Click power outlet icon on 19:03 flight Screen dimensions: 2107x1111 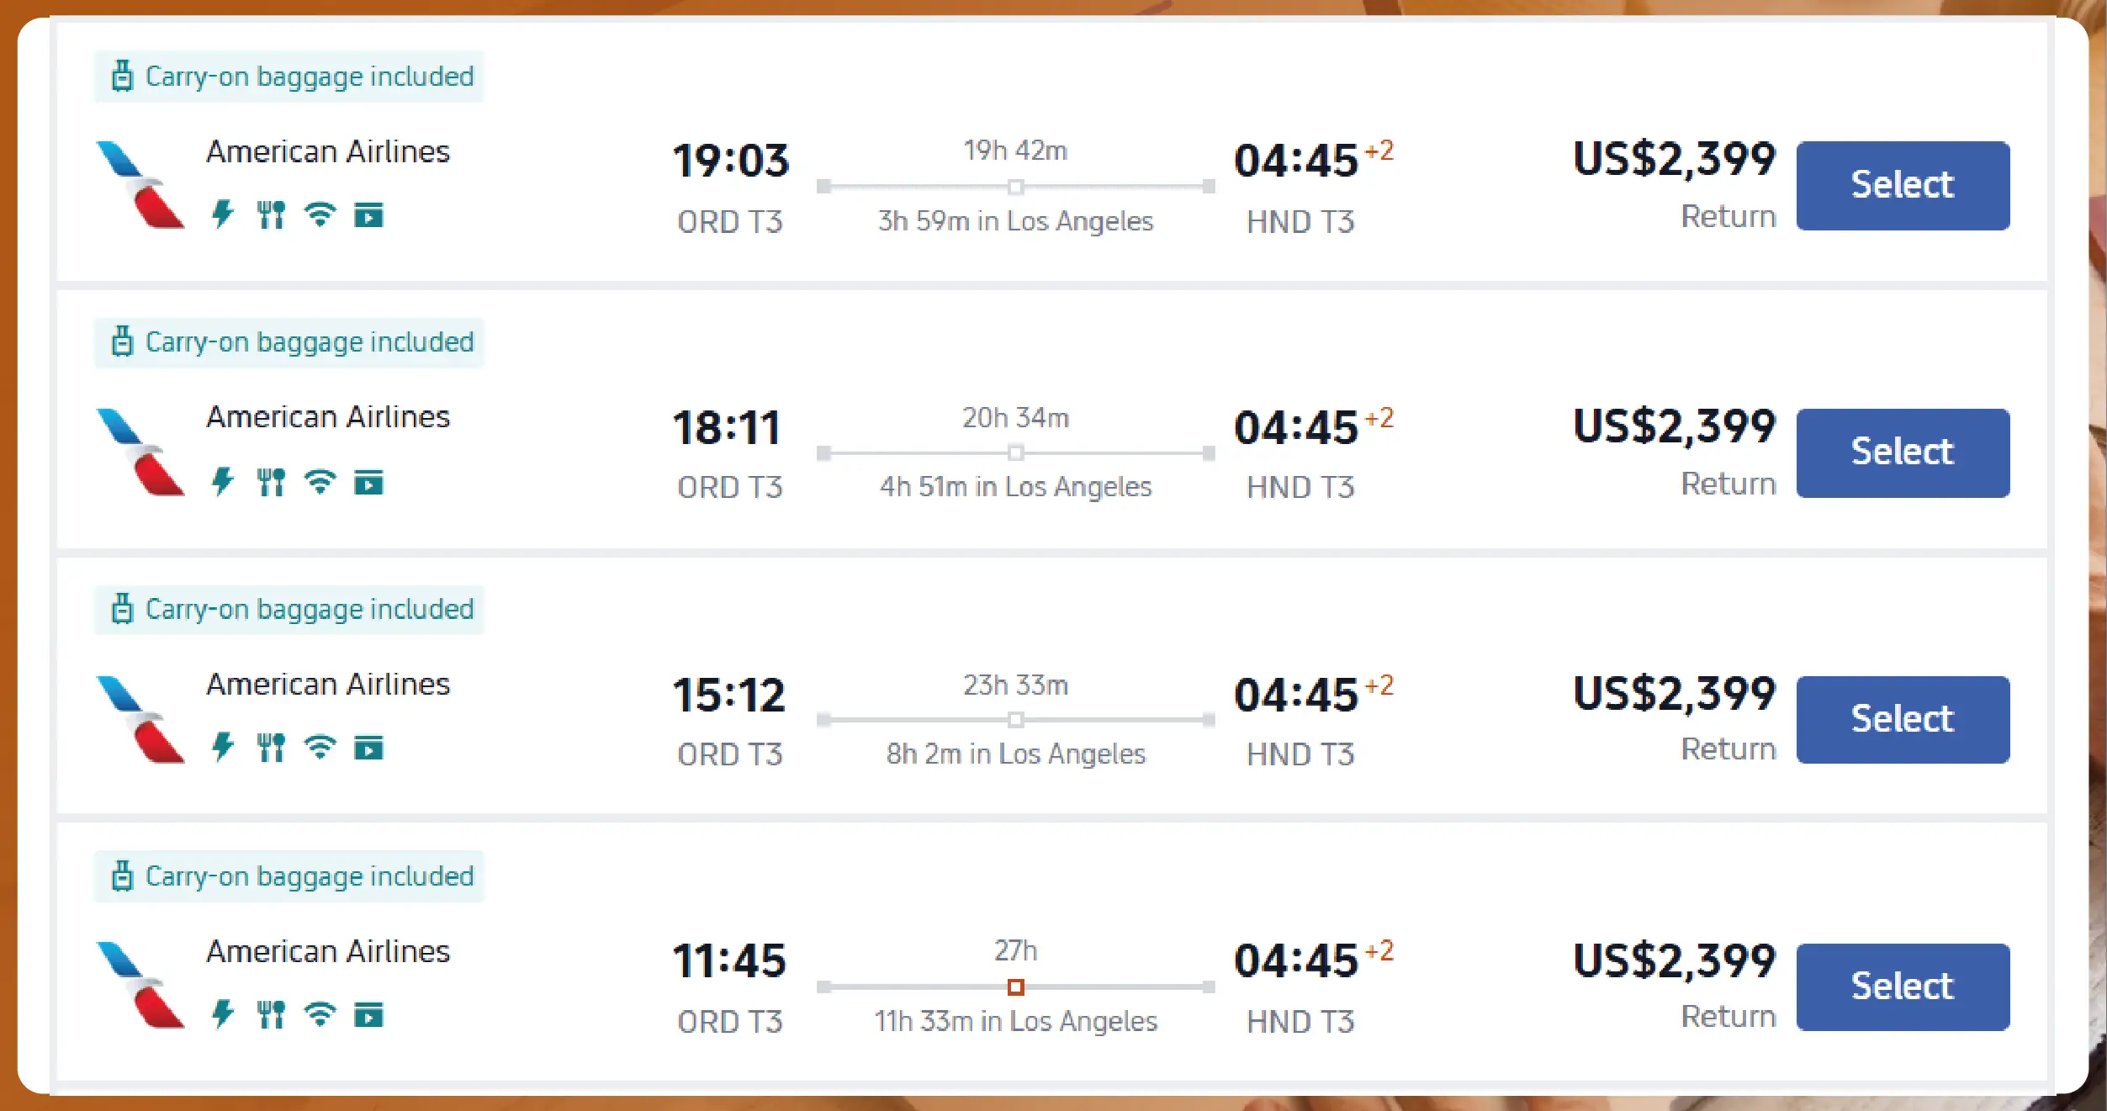click(223, 214)
